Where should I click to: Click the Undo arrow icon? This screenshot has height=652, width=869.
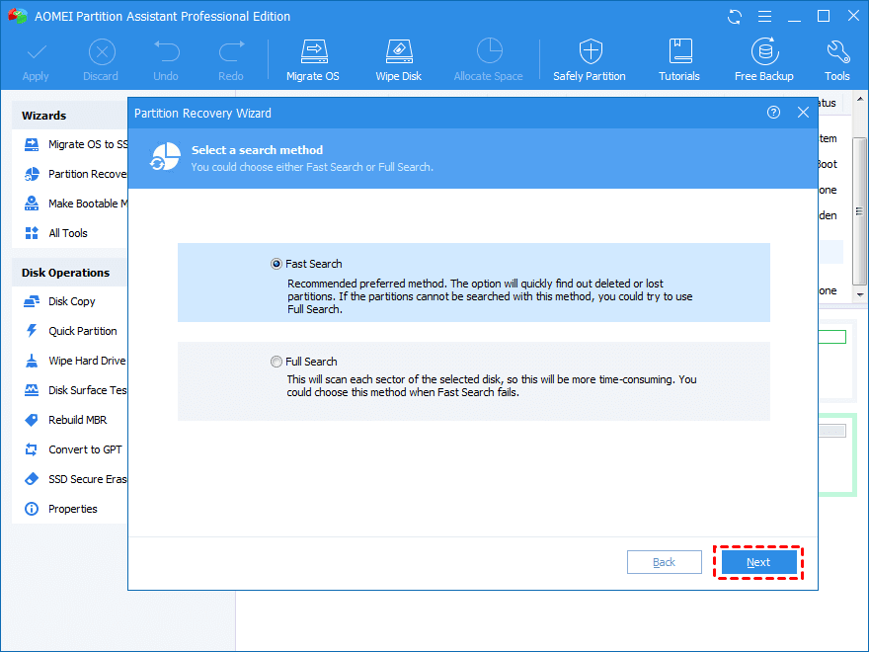(x=166, y=51)
